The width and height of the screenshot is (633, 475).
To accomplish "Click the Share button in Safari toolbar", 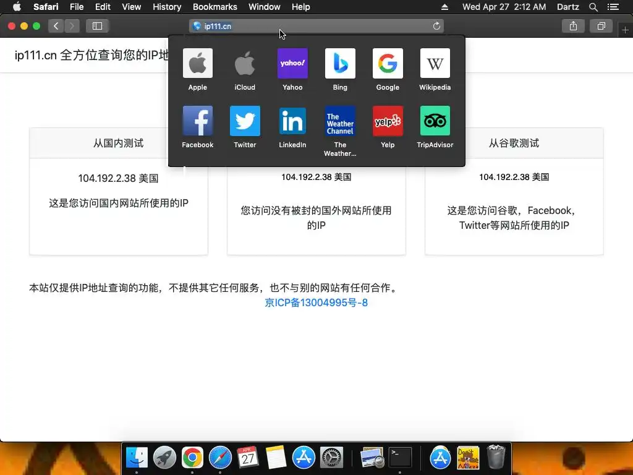I will tap(573, 26).
